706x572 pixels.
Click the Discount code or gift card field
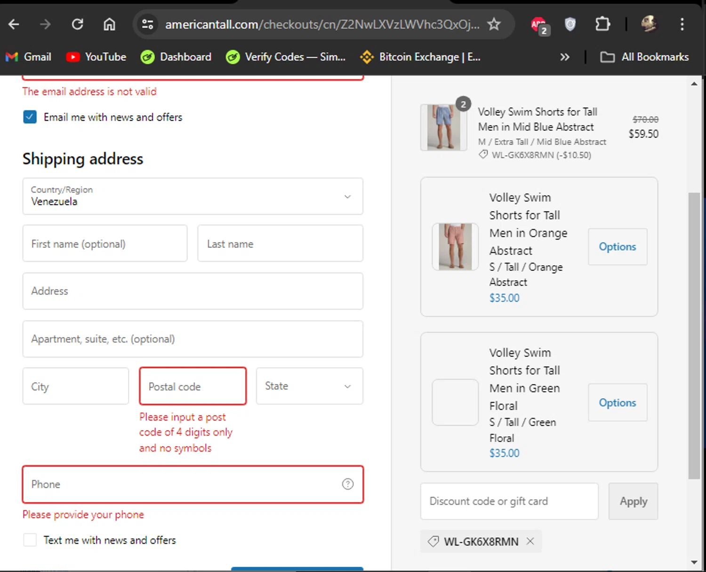point(509,501)
